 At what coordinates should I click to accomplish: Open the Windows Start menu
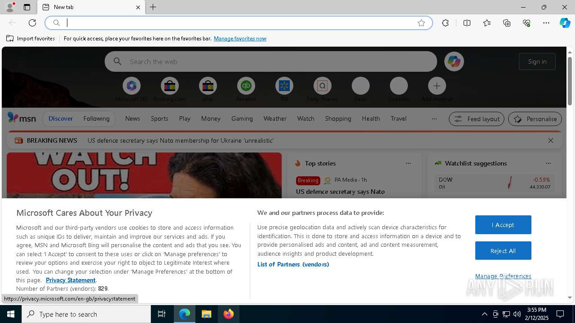[x=11, y=314]
